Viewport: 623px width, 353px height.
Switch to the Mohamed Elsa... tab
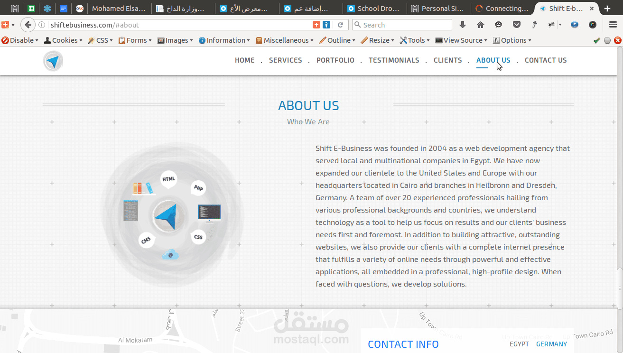(x=119, y=9)
